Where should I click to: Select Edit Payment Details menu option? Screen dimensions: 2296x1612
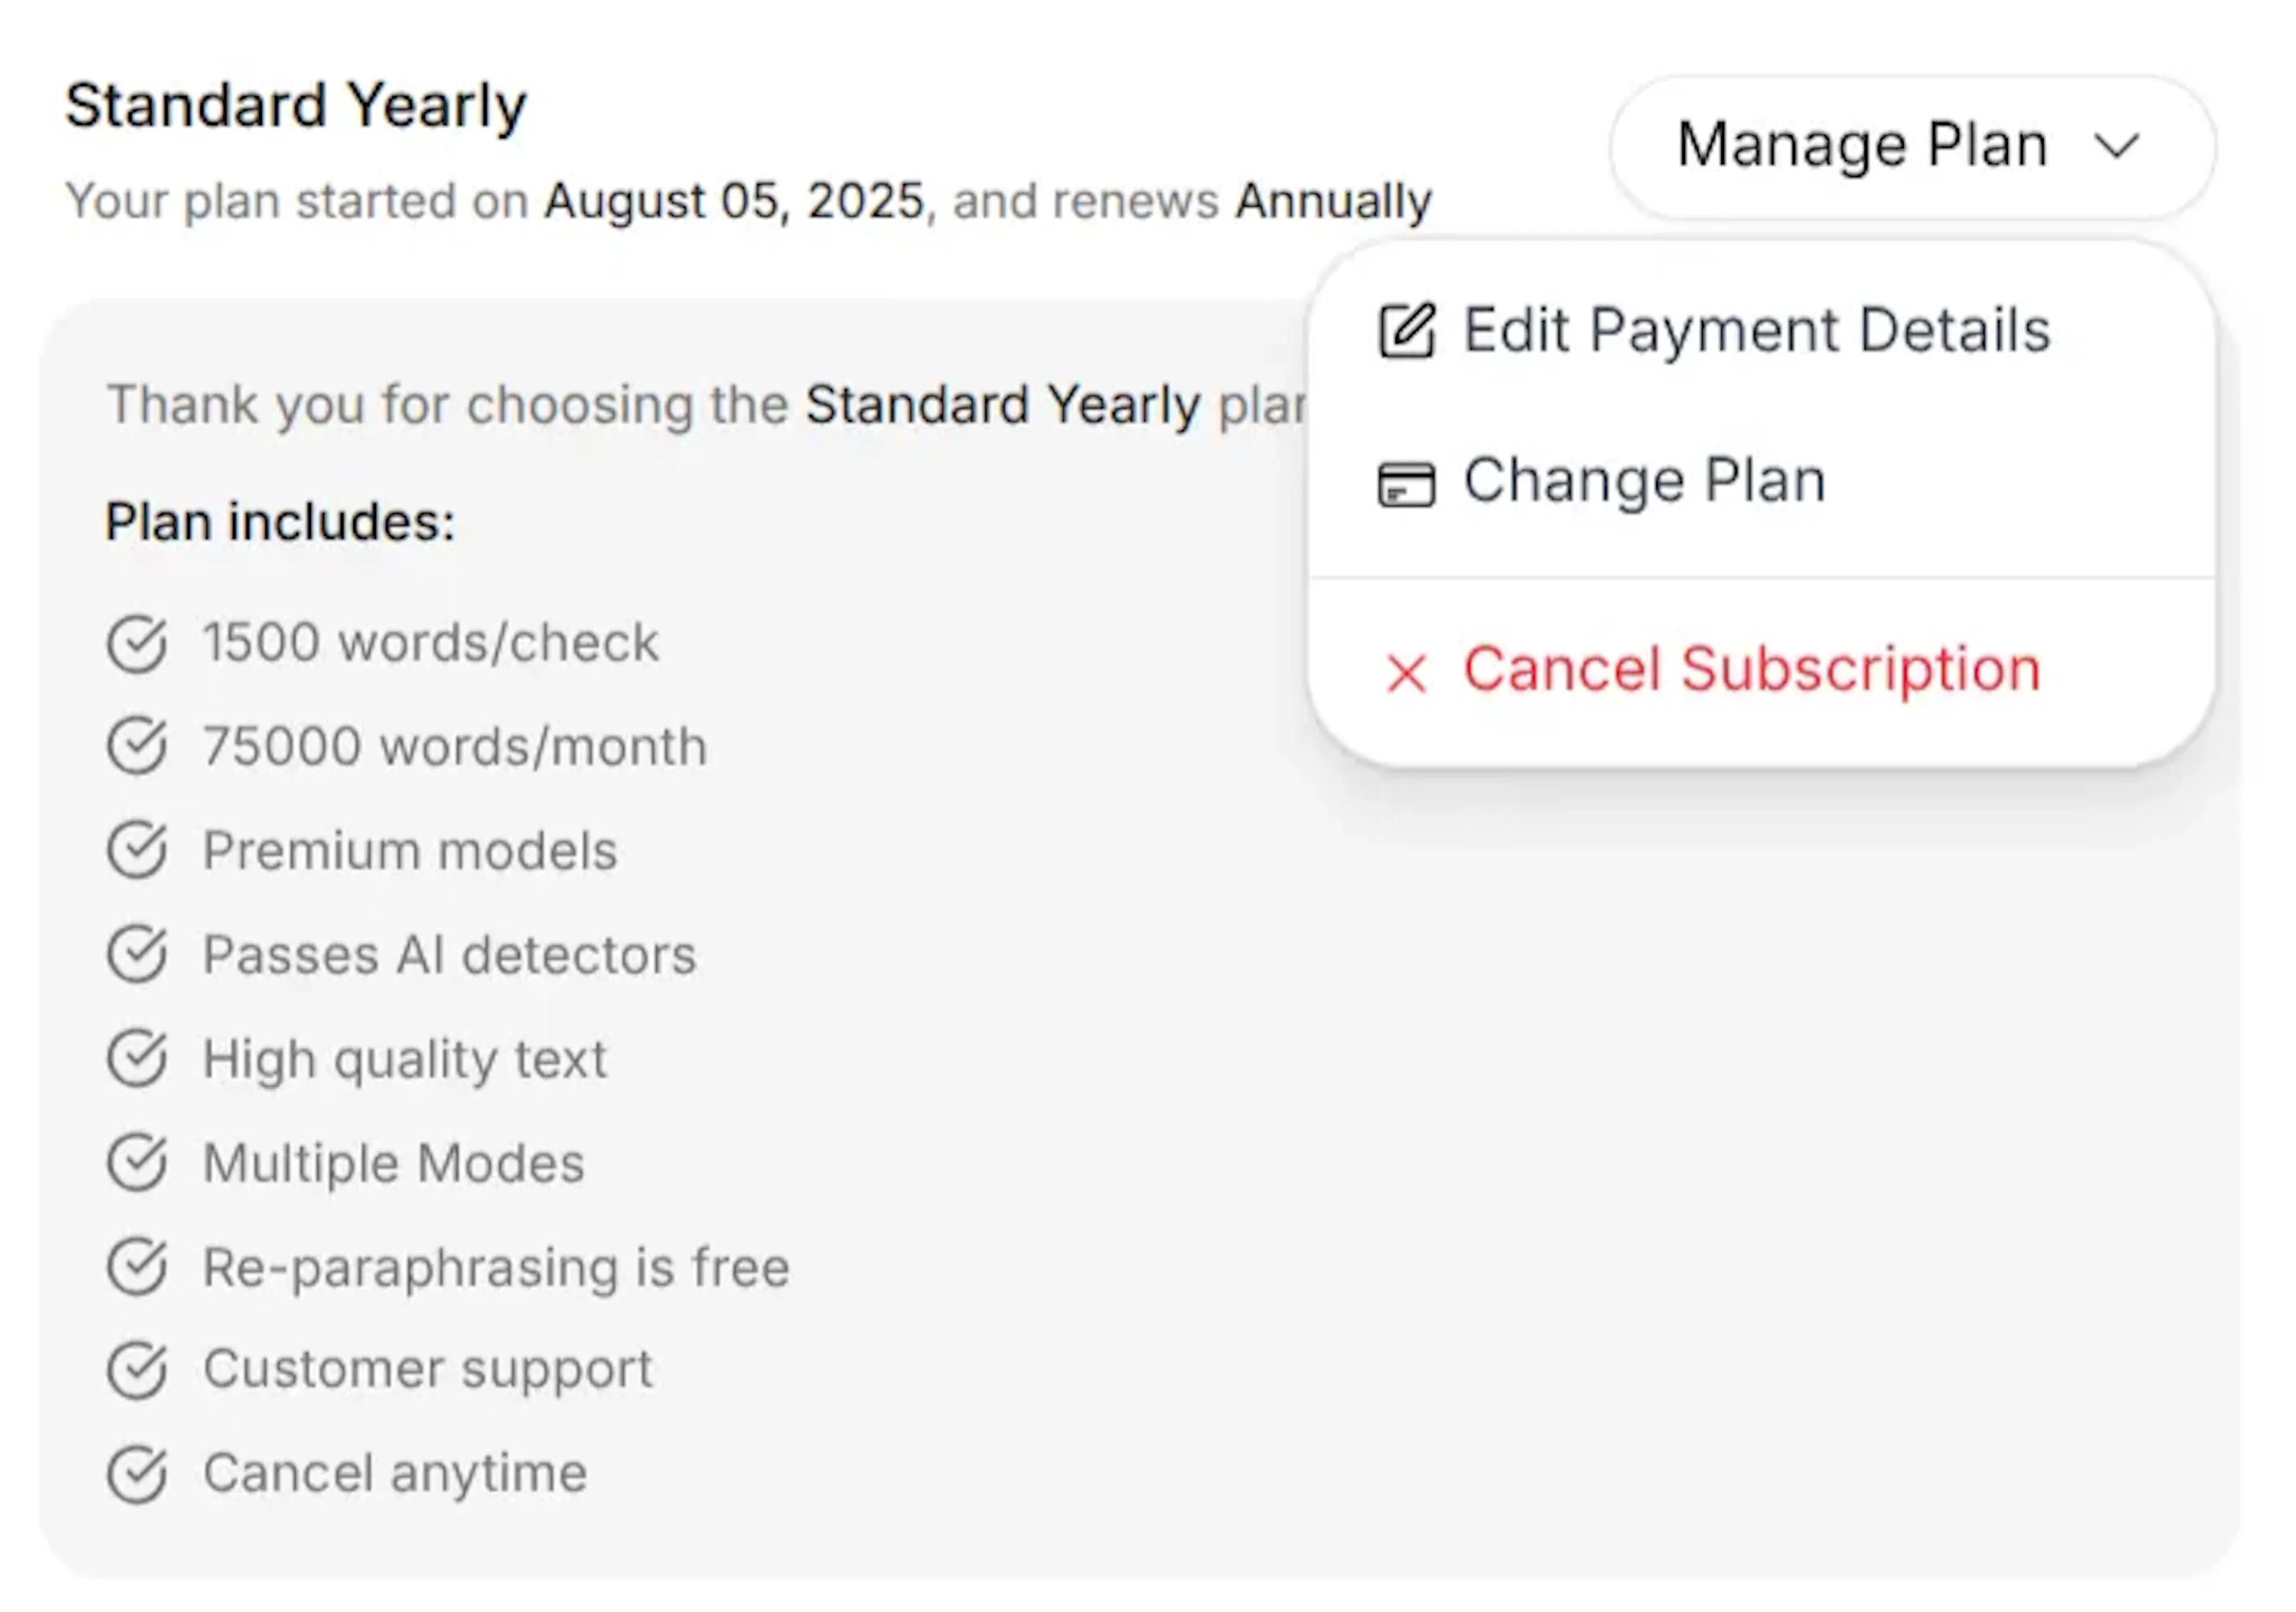coord(1756,330)
